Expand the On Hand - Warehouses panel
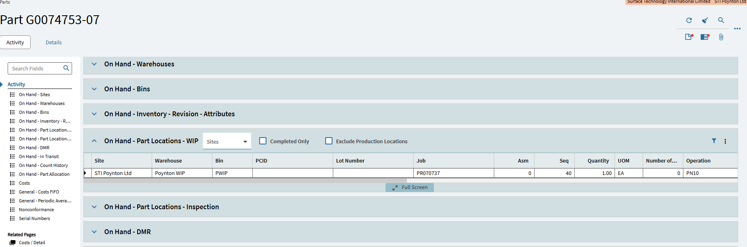Viewport: 747px width, 247px height. (94, 64)
